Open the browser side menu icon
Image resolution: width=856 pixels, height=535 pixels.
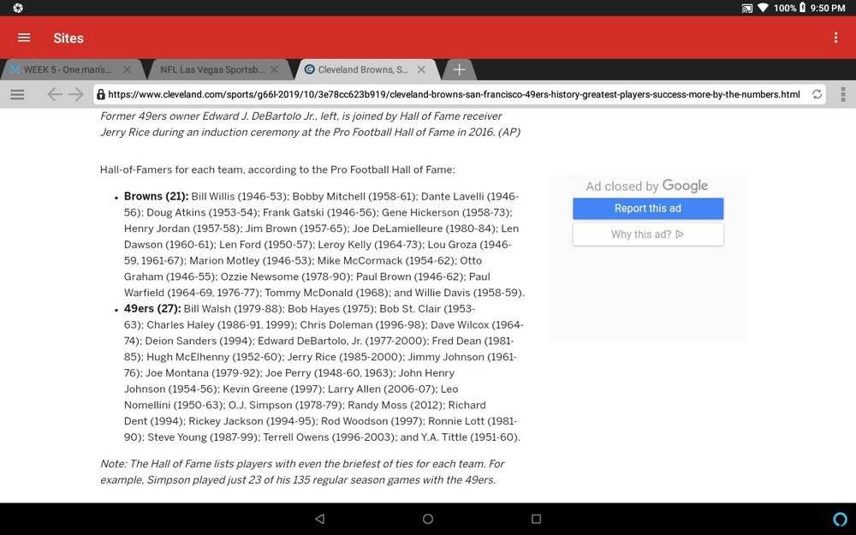[x=17, y=94]
